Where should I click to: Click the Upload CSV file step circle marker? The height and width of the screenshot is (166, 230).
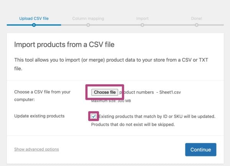[34, 25]
